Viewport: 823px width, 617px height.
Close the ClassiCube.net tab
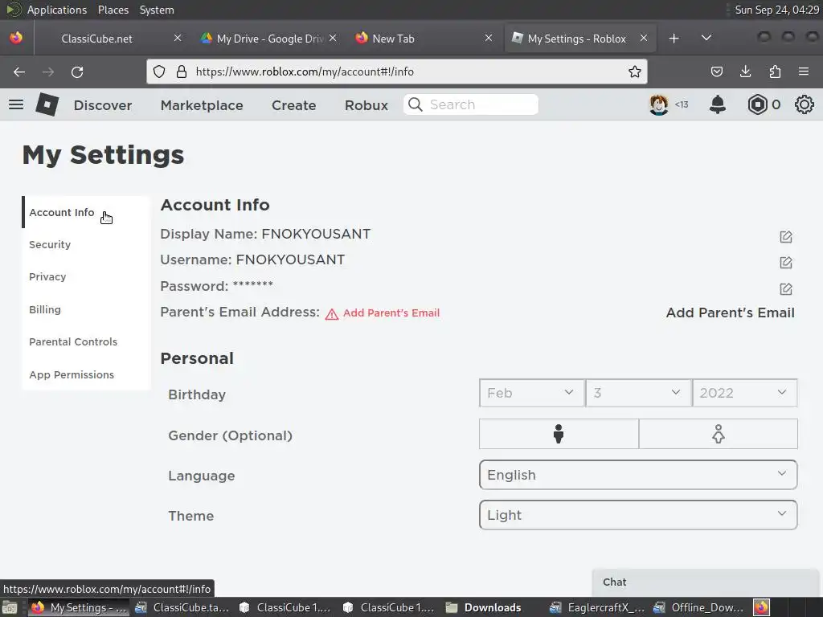click(178, 38)
